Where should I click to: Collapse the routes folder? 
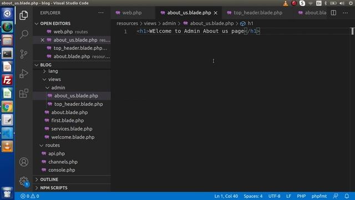(53, 145)
